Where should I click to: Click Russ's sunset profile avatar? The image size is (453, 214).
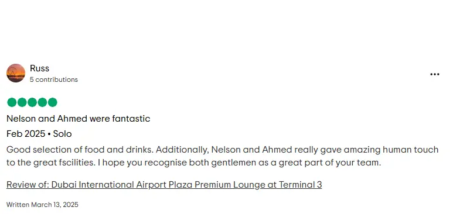16,73
